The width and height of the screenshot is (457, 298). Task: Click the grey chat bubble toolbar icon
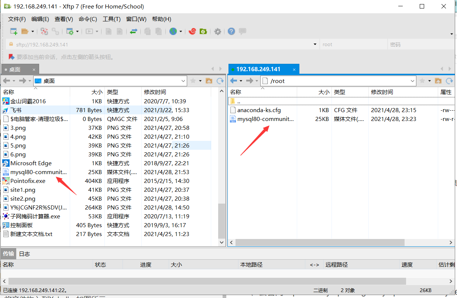point(243,31)
